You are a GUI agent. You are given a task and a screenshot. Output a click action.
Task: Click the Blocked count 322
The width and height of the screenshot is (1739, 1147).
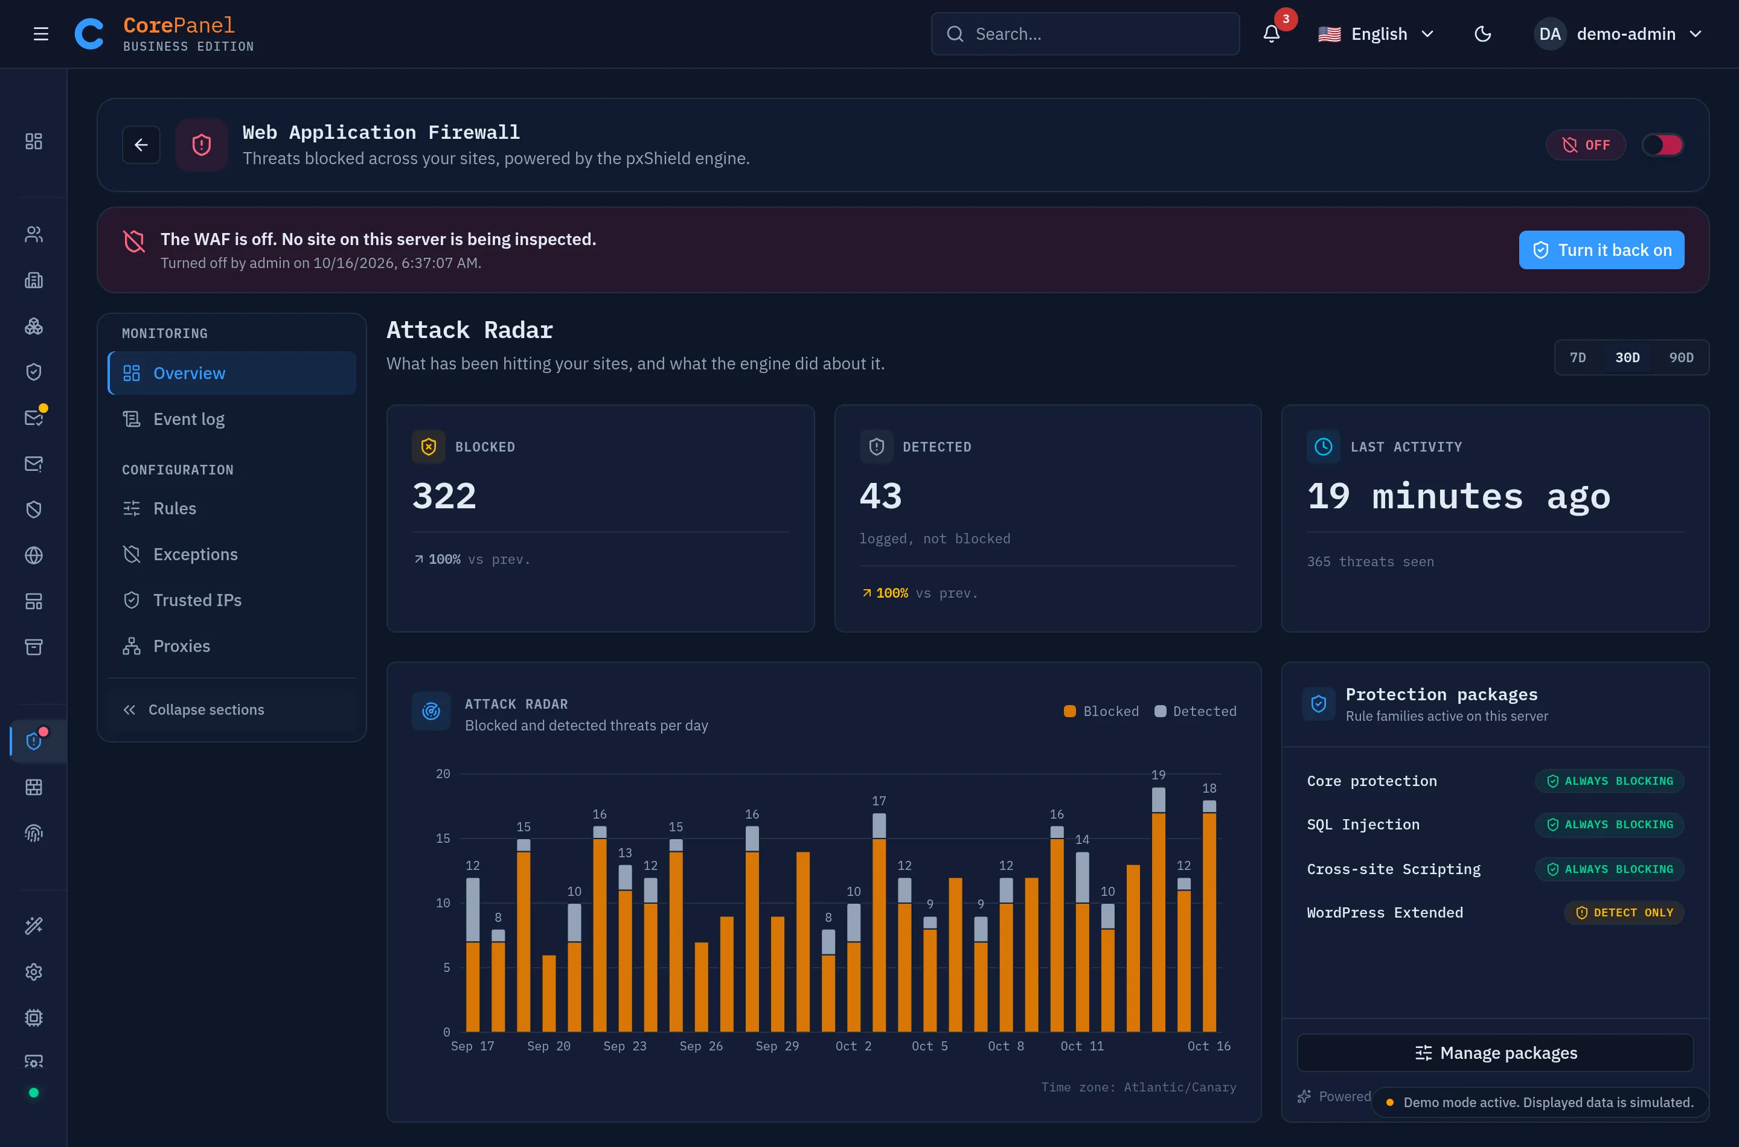click(444, 496)
